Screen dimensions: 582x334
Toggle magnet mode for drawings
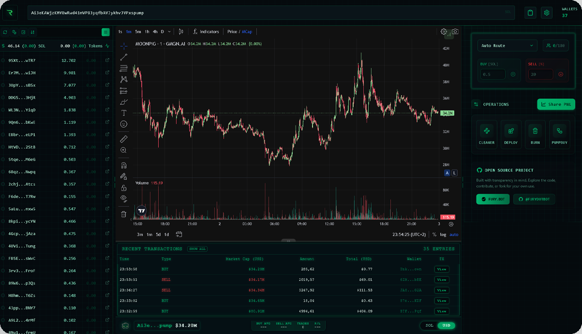[123, 166]
